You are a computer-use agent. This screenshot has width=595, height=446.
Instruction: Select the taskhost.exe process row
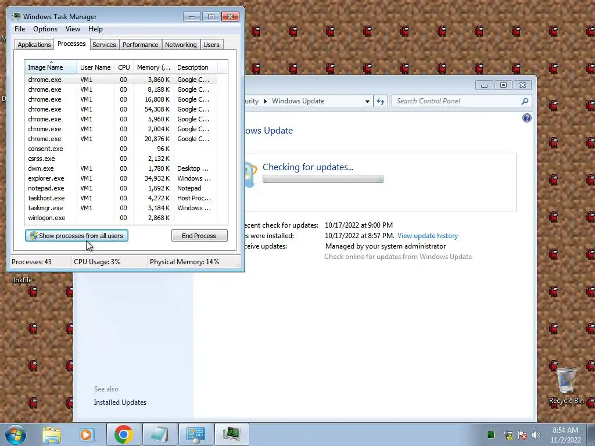[x=121, y=198]
